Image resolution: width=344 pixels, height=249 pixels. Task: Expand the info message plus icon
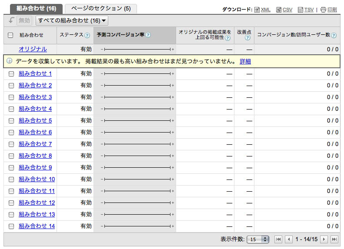pos(10,61)
